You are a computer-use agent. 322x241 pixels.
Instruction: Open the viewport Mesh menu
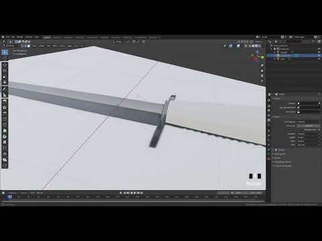pos(55,46)
